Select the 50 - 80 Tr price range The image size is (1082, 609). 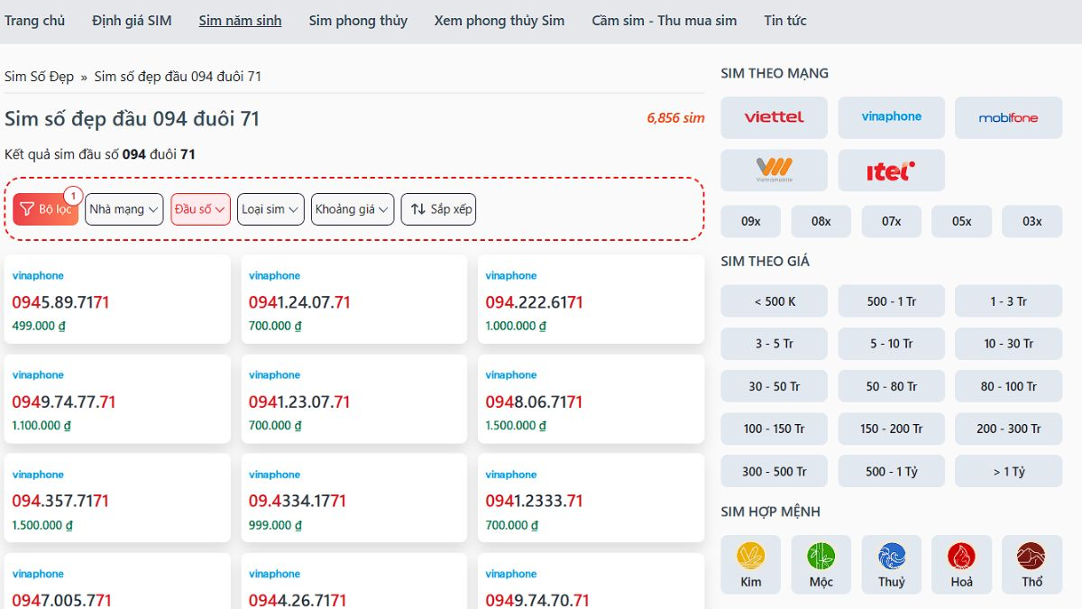point(891,386)
